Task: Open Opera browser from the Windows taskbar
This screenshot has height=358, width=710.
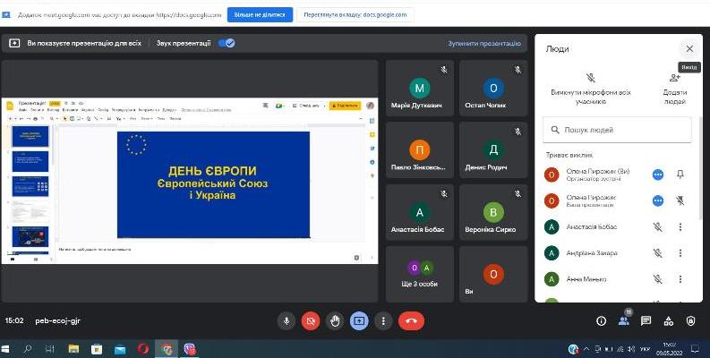Action: point(141,348)
